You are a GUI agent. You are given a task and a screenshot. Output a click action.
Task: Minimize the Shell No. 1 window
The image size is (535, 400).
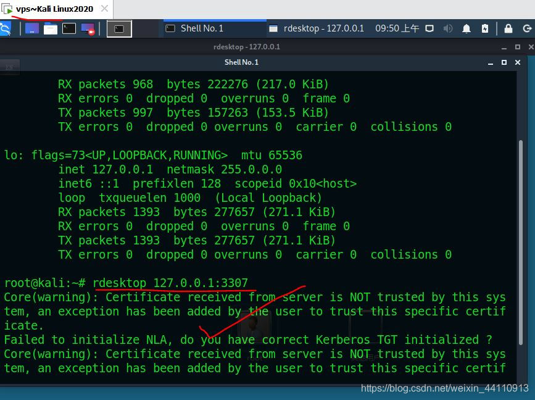tap(491, 63)
